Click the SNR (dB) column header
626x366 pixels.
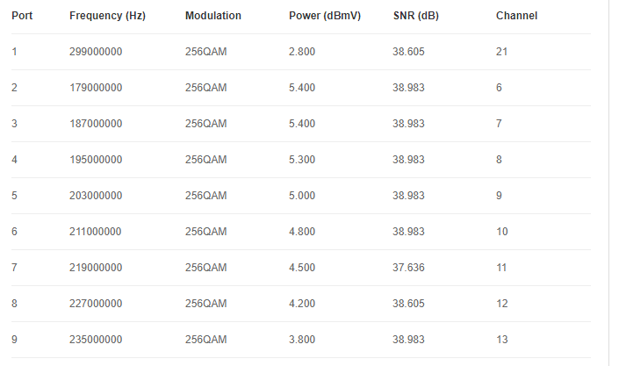pyautogui.click(x=416, y=16)
